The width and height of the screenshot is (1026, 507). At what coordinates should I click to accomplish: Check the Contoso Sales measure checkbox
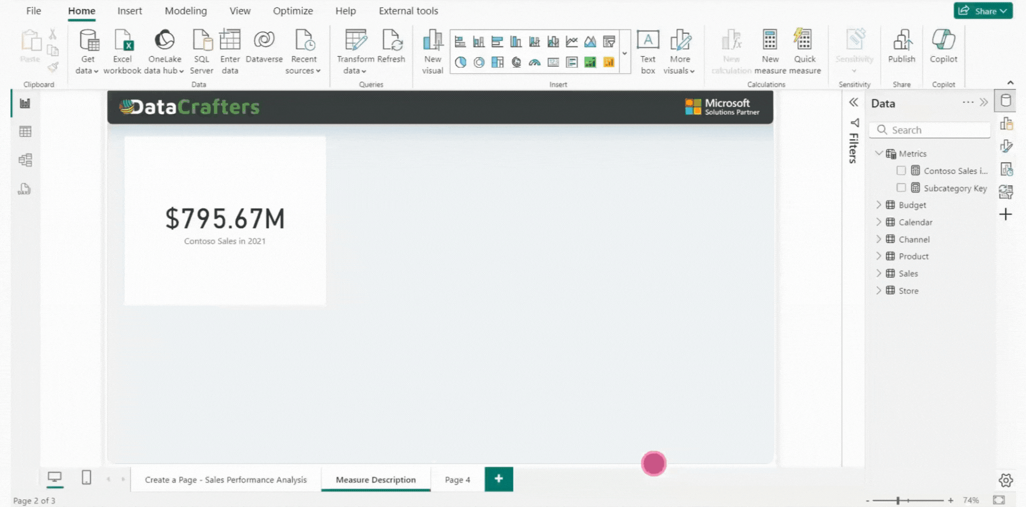click(x=901, y=171)
